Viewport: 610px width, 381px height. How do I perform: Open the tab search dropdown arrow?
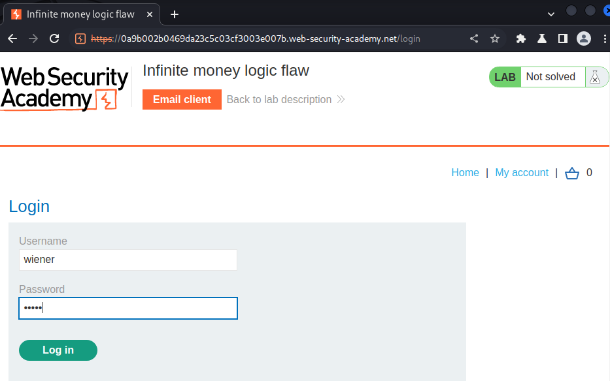[x=551, y=14]
